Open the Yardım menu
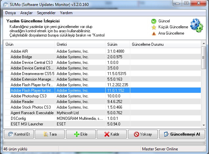 pos(66,13)
